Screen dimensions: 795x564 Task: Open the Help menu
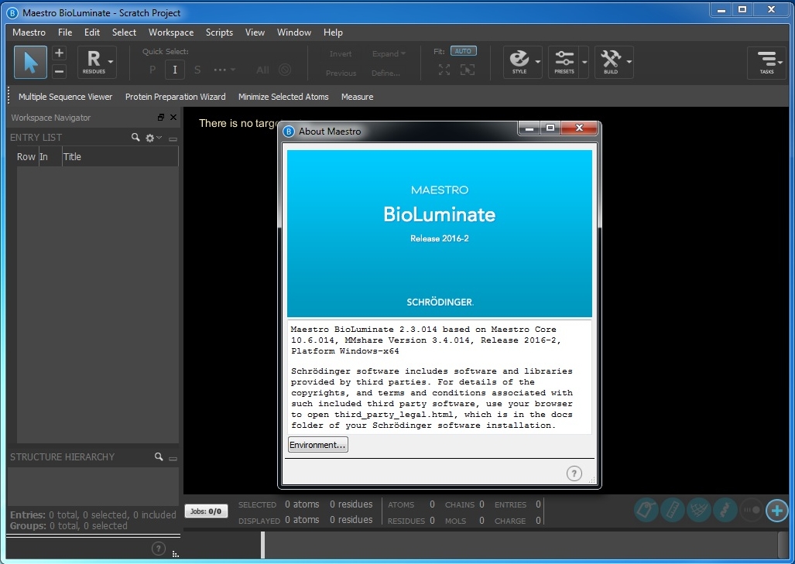pyautogui.click(x=333, y=32)
